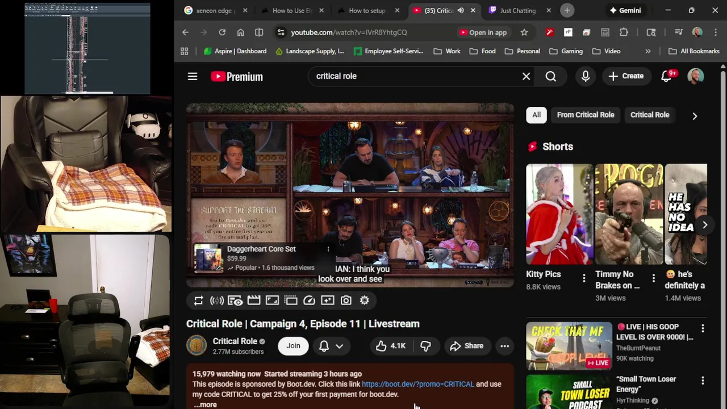Open the red wand extension icon
The width and height of the screenshot is (727, 409).
point(549,32)
